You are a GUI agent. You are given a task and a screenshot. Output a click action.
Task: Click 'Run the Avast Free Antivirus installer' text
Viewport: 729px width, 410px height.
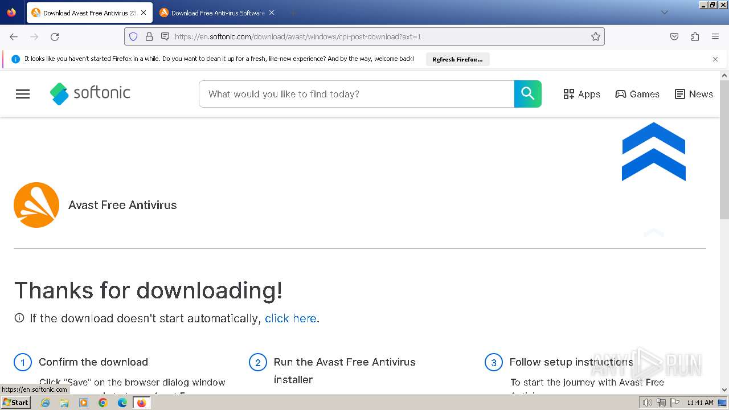[345, 371]
